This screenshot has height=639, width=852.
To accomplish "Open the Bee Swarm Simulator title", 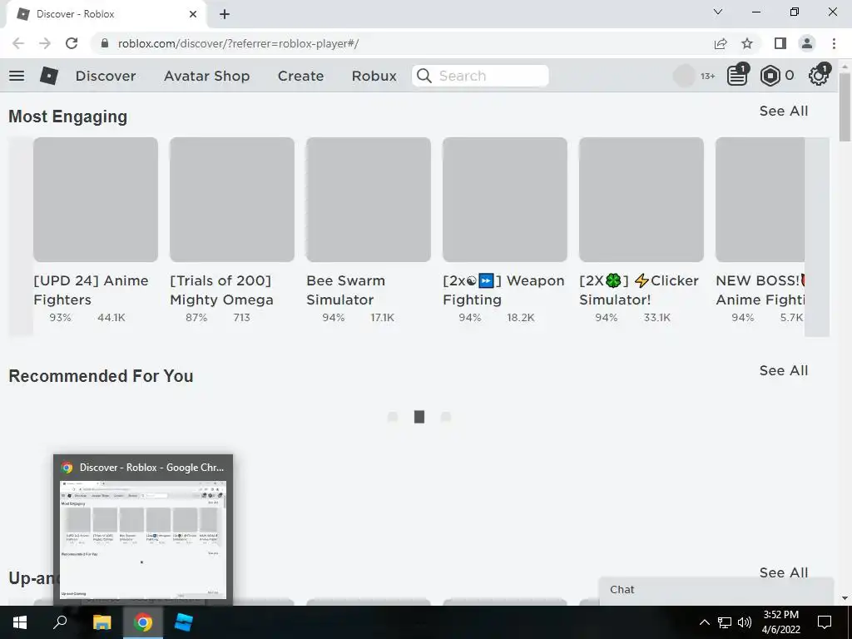I will (x=345, y=290).
